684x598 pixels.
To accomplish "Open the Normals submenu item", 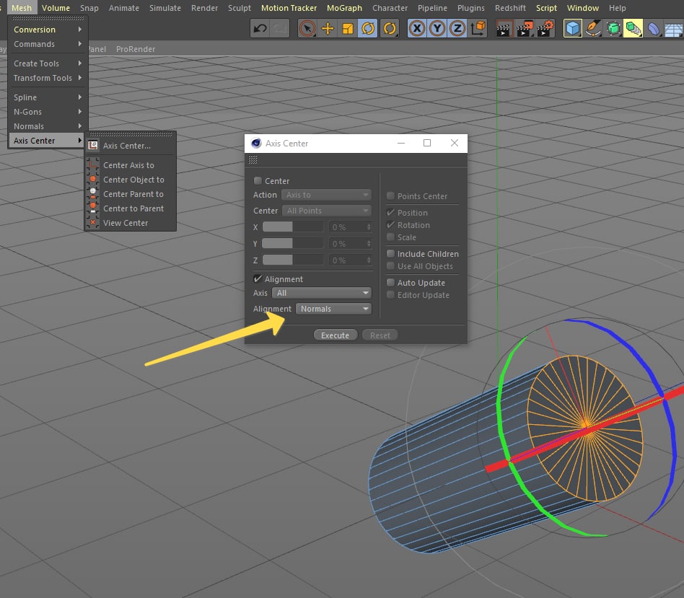I will coord(48,126).
